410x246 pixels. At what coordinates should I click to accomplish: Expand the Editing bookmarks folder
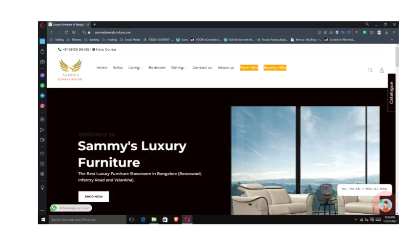point(57,40)
